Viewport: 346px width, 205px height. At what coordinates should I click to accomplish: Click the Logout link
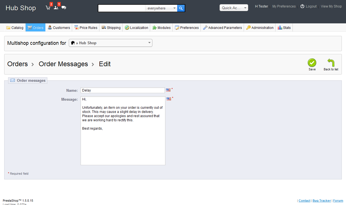pyautogui.click(x=311, y=6)
